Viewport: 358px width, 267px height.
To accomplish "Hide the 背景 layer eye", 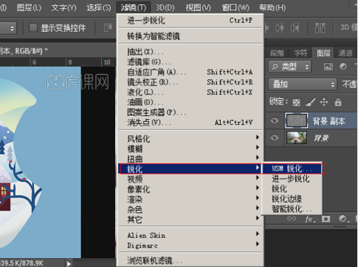I will [x=275, y=138].
